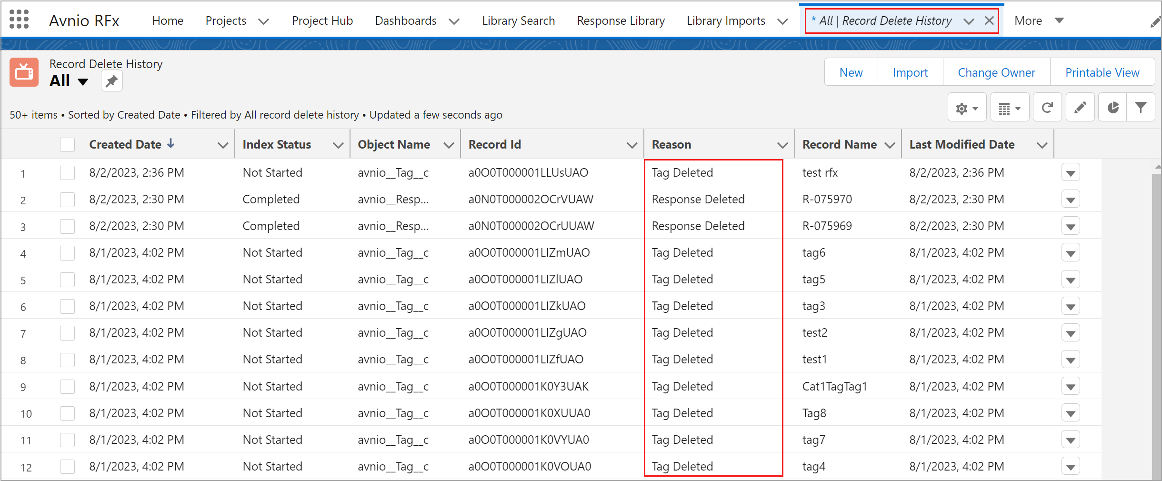The width and height of the screenshot is (1162, 481).
Task: Open row actions for R-075970 row
Action: click(1071, 200)
